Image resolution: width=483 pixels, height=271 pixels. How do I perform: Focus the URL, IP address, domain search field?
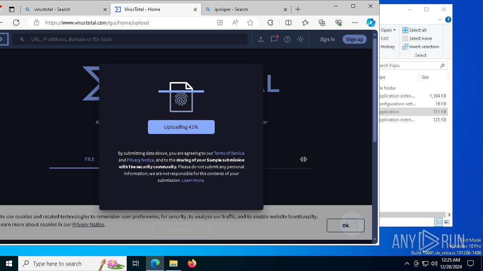tap(130, 39)
